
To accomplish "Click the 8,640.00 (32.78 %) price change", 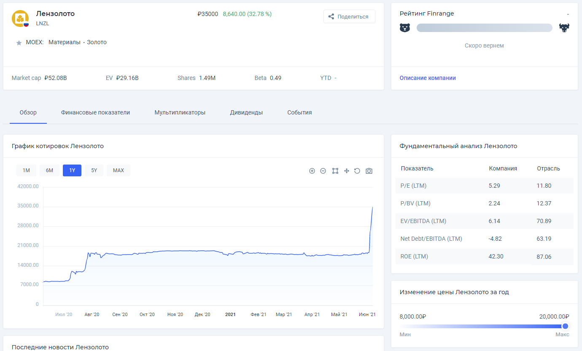I will click(x=247, y=14).
